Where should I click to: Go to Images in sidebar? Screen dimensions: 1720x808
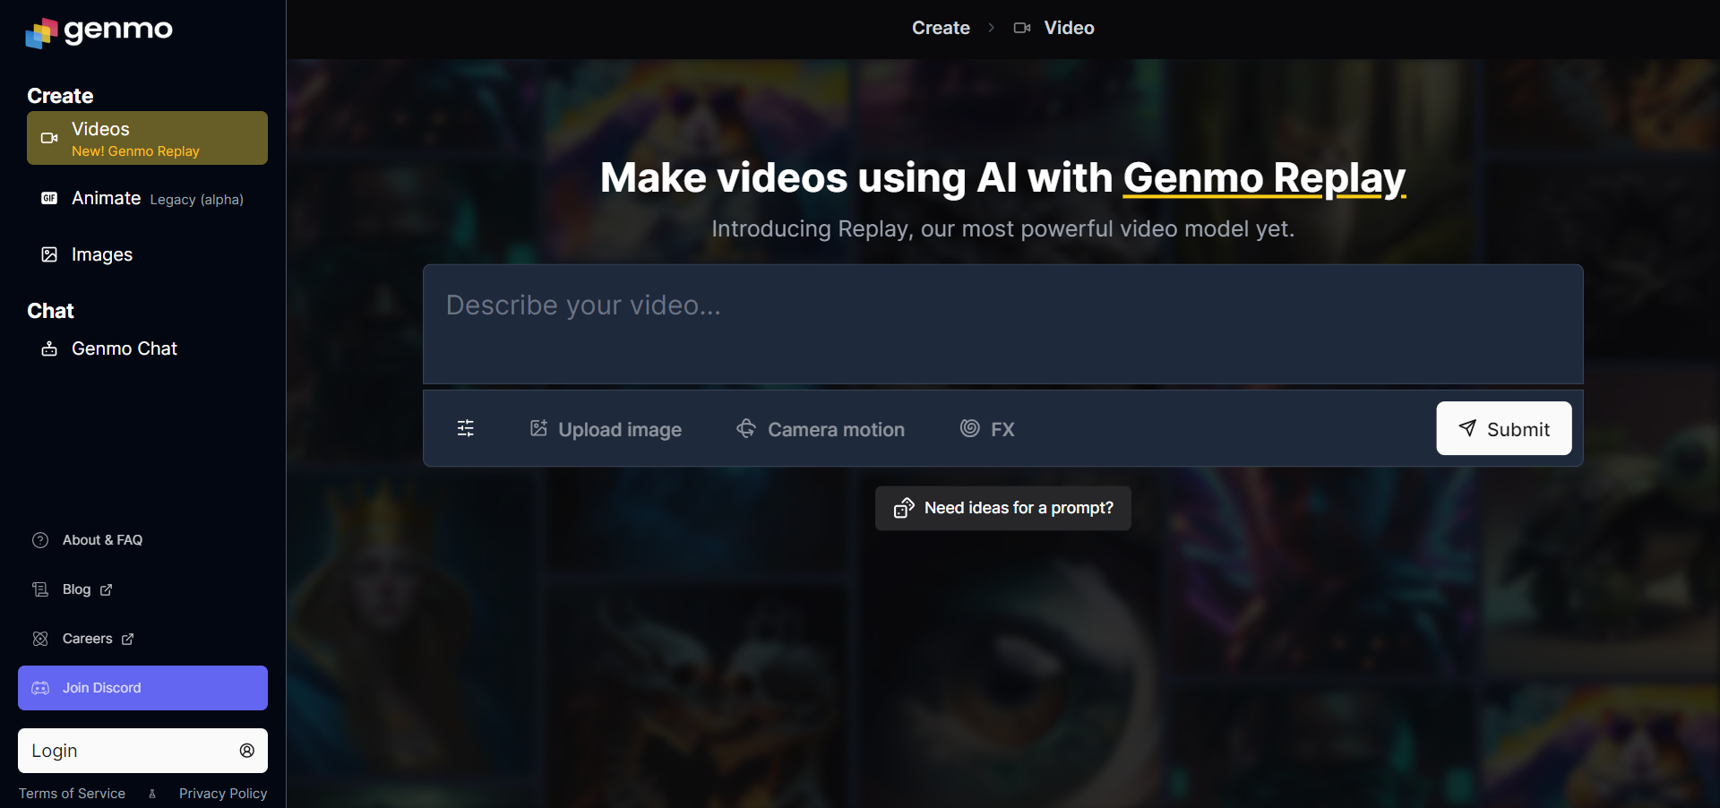[x=147, y=254]
